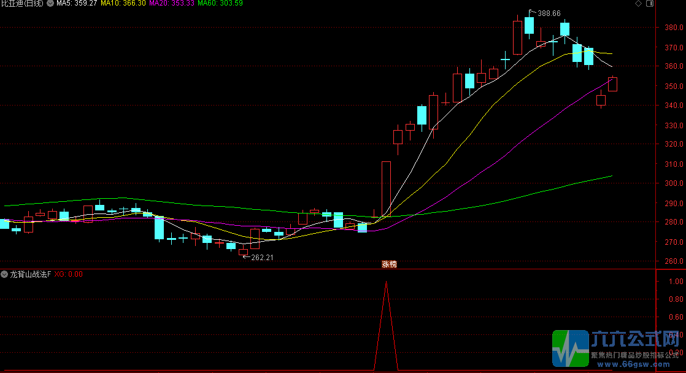Toggle the side panel icon at top right
686x373 pixels.
point(650,4)
